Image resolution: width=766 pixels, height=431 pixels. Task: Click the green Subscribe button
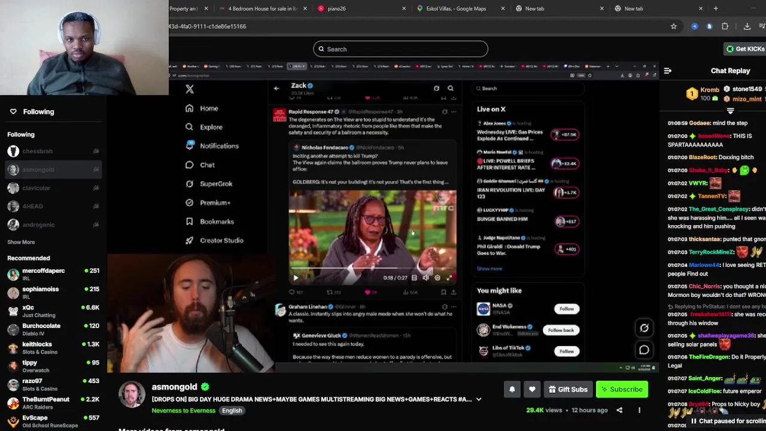pyautogui.click(x=622, y=390)
